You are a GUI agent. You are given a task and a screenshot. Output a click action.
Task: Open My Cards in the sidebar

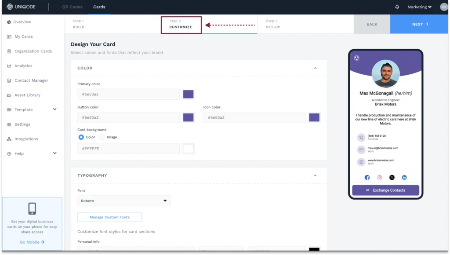point(24,37)
